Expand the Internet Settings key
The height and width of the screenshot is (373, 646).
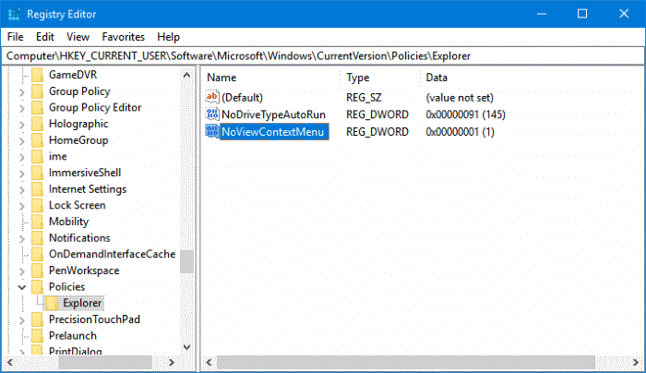pyautogui.click(x=22, y=189)
